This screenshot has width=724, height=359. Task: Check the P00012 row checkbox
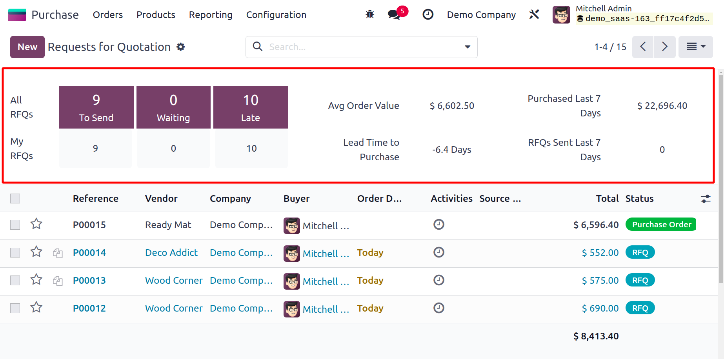click(x=15, y=308)
